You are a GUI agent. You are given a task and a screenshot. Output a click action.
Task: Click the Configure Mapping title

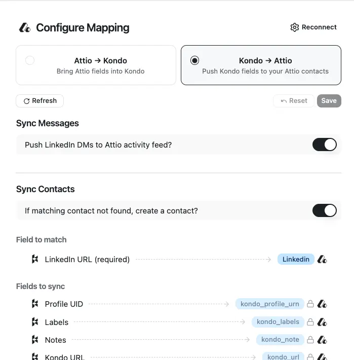point(83,28)
